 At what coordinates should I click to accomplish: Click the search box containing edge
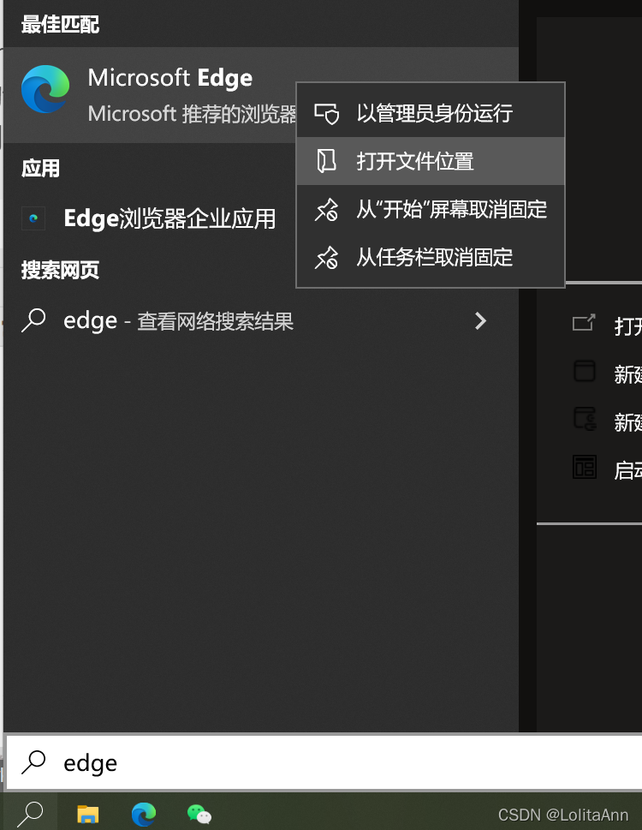click(323, 762)
